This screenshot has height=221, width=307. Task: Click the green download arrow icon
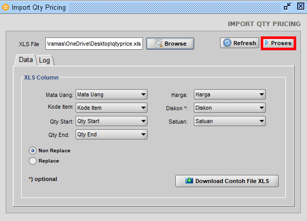point(189,180)
